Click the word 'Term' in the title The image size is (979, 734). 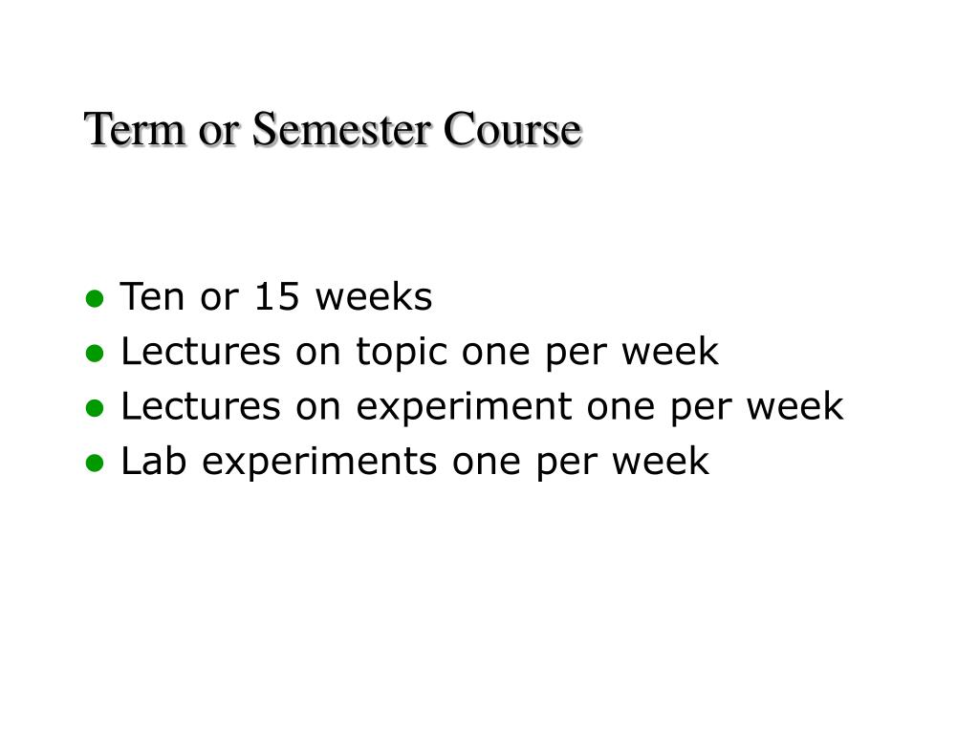click(x=135, y=129)
